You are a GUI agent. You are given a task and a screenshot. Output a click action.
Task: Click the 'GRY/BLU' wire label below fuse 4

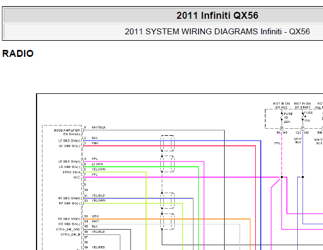click(298, 141)
